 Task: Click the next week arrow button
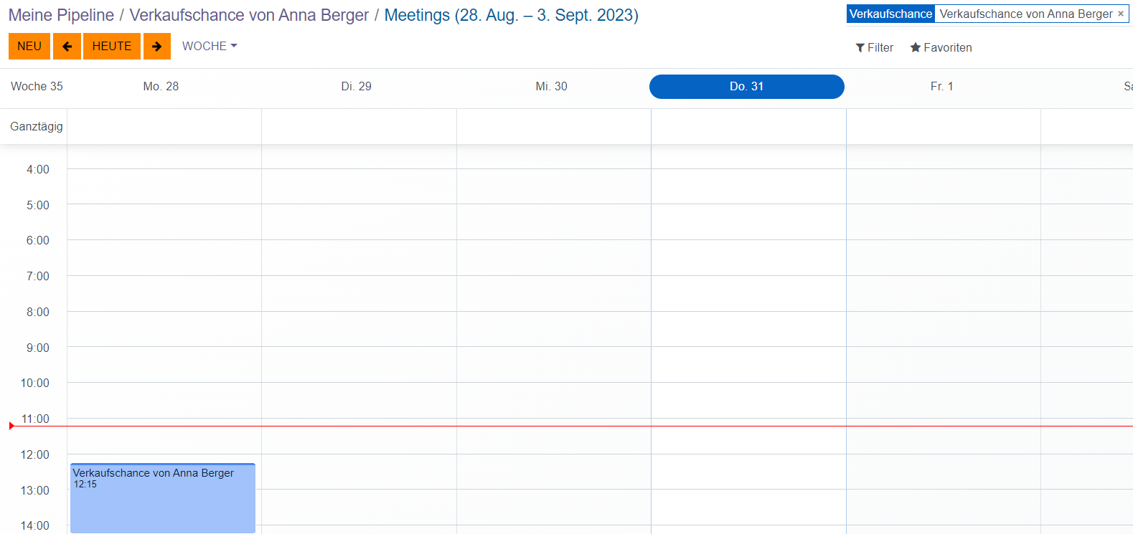coord(156,47)
